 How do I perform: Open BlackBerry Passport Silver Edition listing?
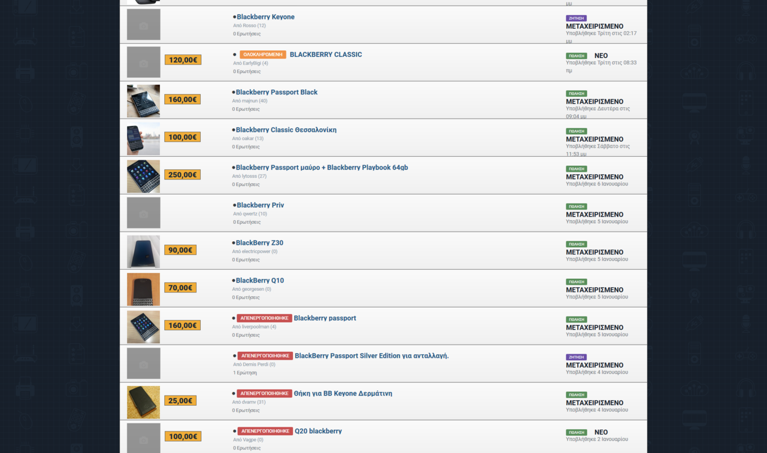pos(372,356)
